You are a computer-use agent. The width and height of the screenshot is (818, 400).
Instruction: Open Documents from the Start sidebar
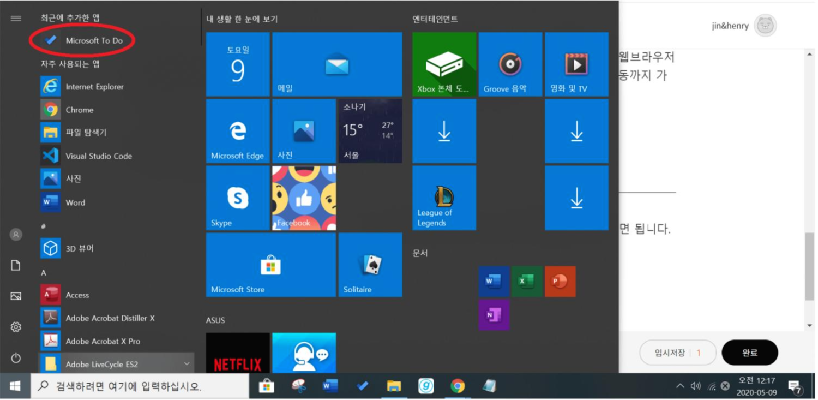(x=16, y=265)
